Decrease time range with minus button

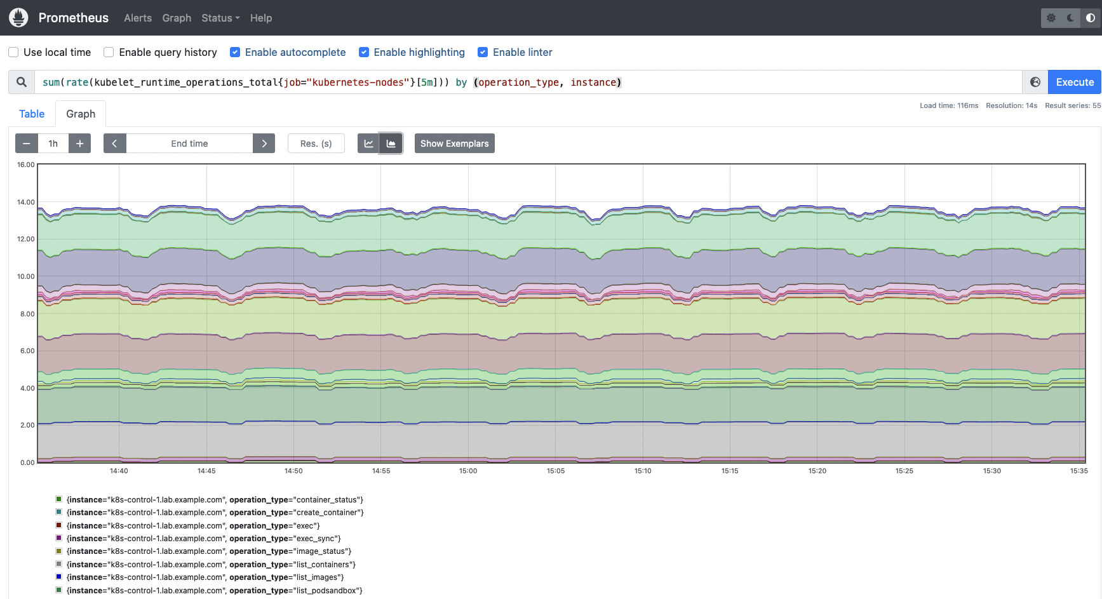tap(27, 144)
